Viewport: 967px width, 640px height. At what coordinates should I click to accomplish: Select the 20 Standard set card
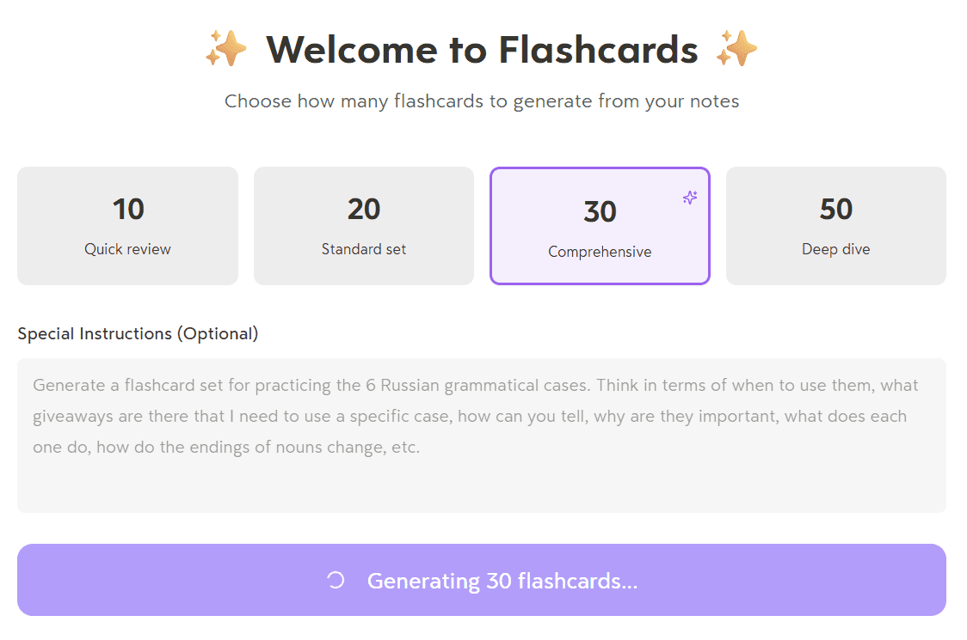[363, 225]
